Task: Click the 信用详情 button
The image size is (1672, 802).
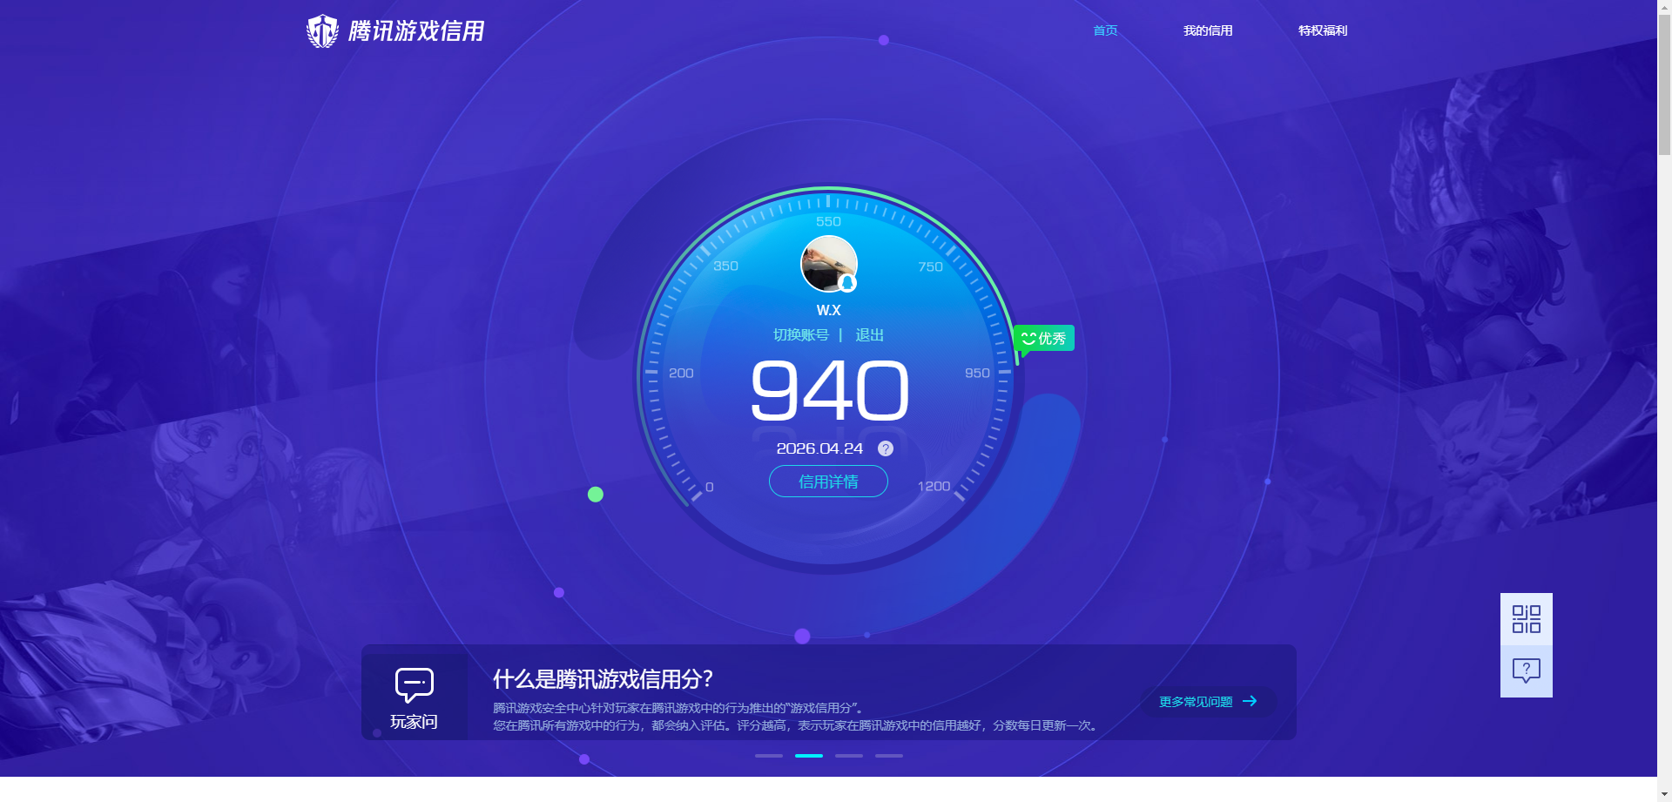Action: click(x=827, y=482)
